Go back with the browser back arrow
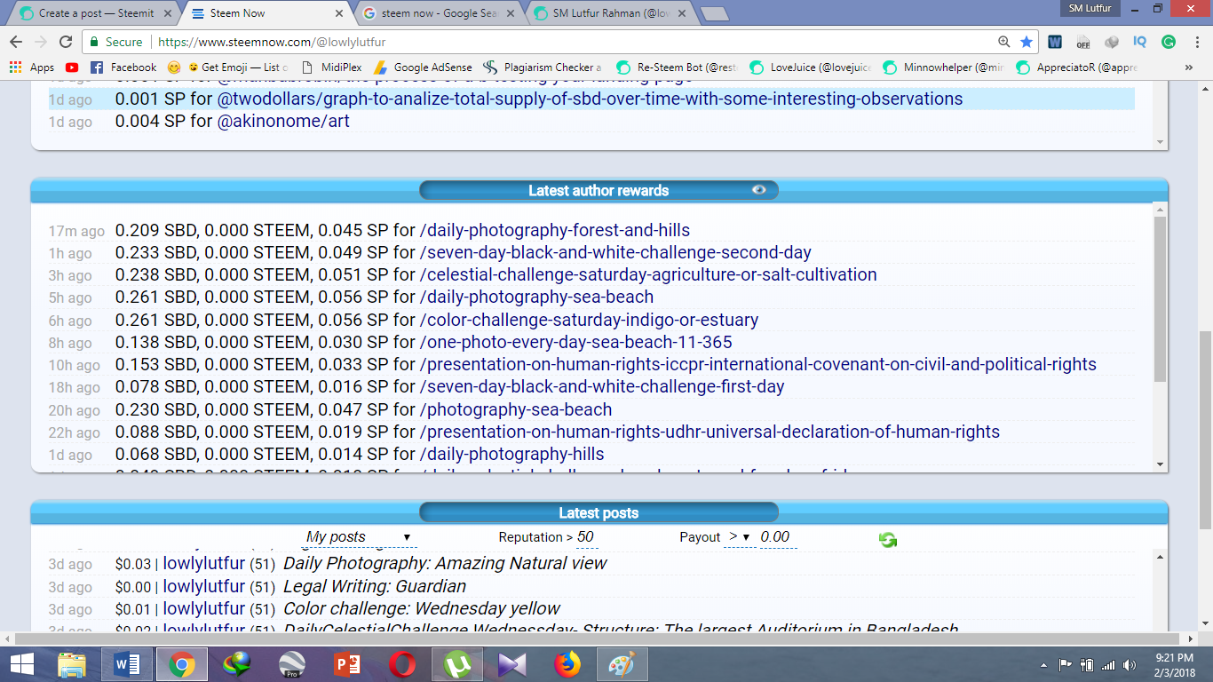1213x682 pixels. [x=16, y=42]
